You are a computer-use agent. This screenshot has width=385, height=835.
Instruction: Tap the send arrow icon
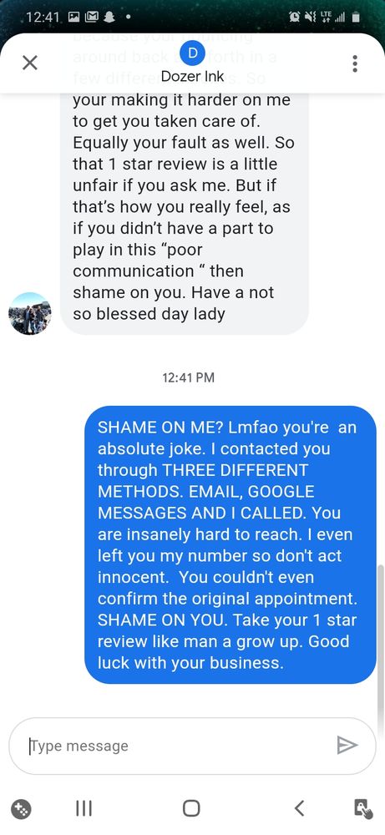[347, 745]
